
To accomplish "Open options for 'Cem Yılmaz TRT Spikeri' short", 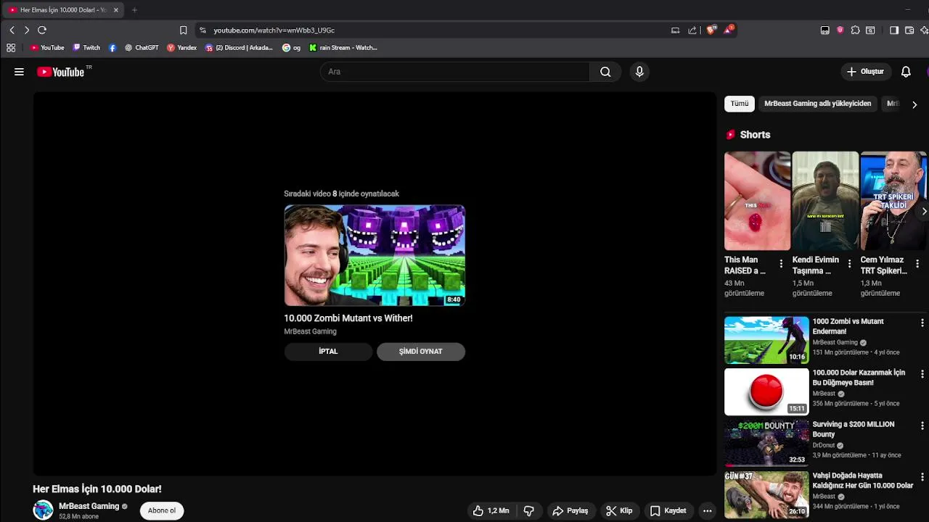I will click(917, 264).
